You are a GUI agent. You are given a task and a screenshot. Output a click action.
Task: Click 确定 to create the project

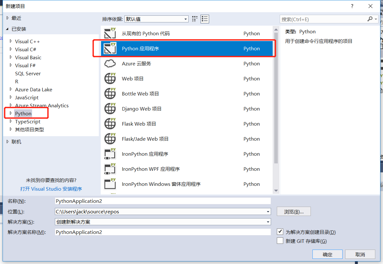point(327,254)
